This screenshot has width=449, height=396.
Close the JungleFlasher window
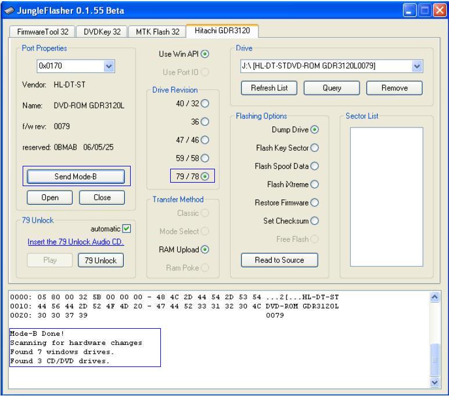coord(440,10)
